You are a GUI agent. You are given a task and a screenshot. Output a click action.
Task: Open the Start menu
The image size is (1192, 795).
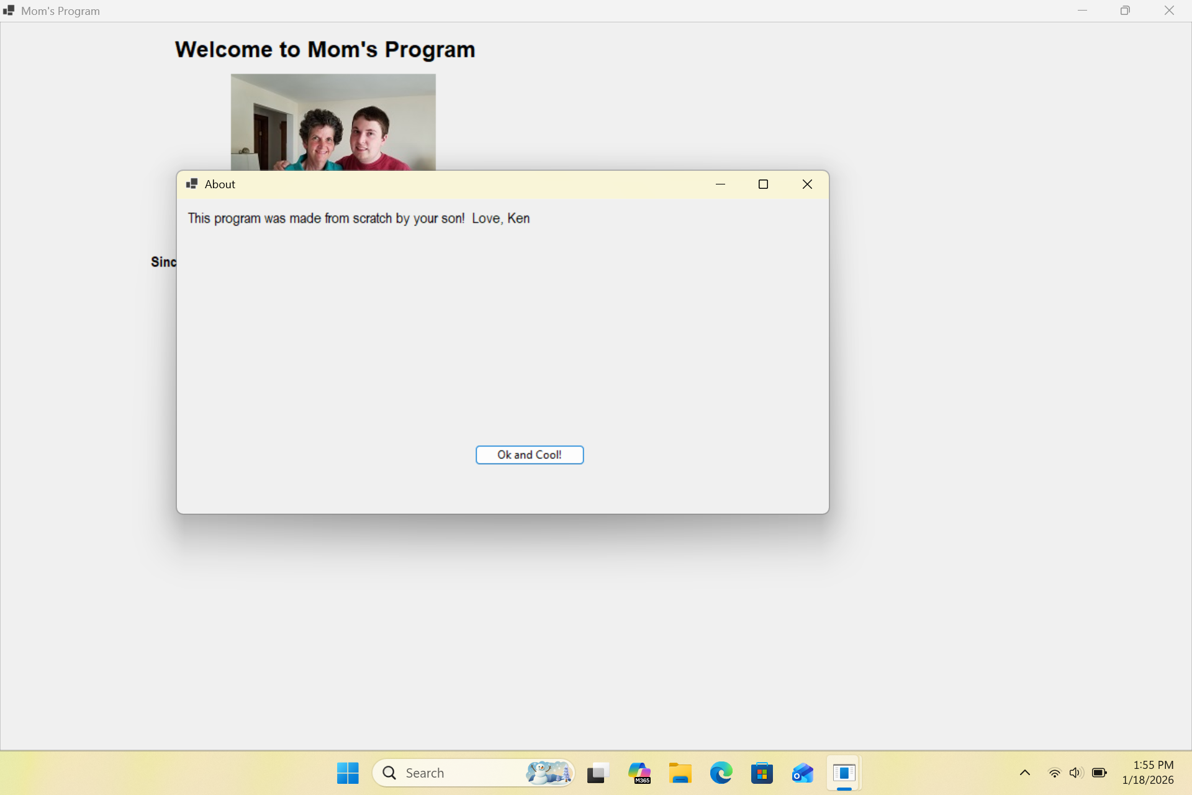click(x=347, y=773)
